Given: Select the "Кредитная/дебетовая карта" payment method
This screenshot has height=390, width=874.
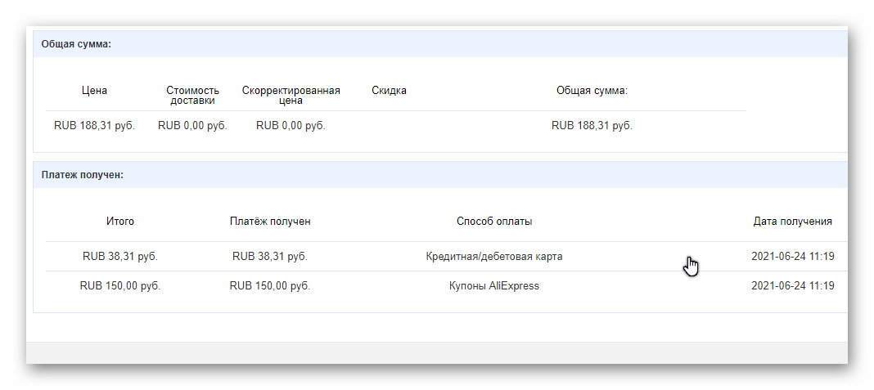Looking at the screenshot, I should 494,257.
